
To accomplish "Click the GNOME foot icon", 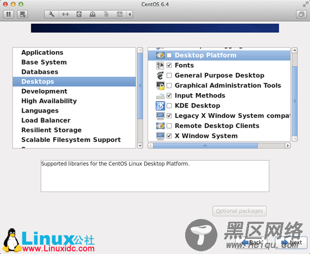I will (x=160, y=75).
